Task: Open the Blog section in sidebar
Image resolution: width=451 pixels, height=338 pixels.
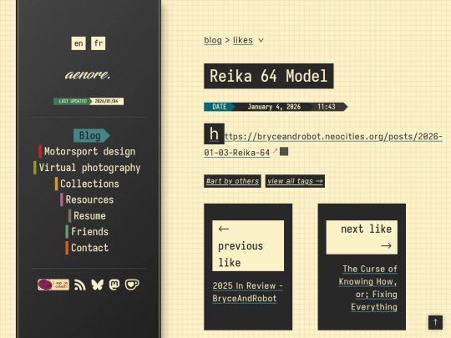Action: point(92,136)
